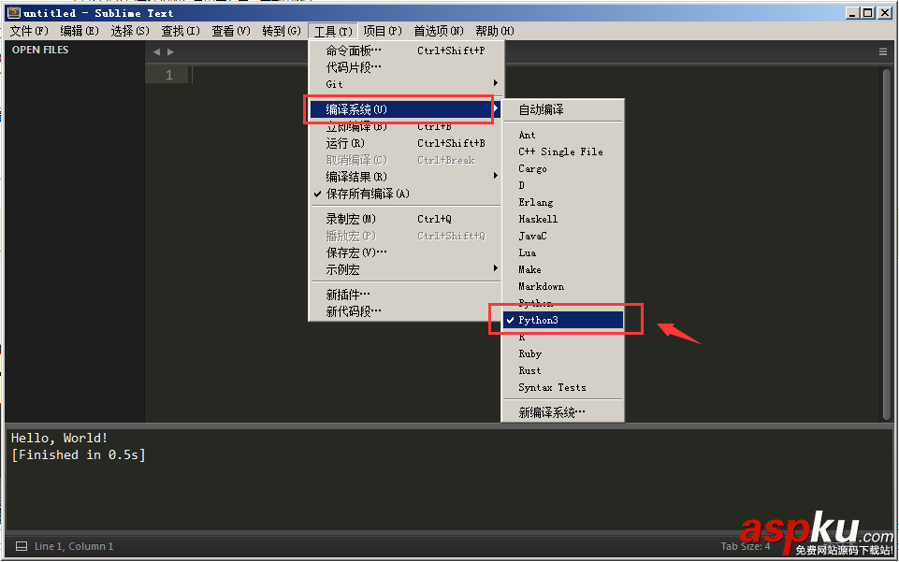This screenshot has width=899, height=562.
Task: Select Ant build system
Action: pyautogui.click(x=563, y=135)
